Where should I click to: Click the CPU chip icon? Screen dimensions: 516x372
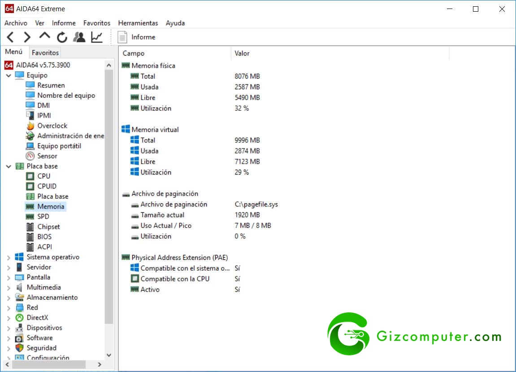[x=30, y=176]
